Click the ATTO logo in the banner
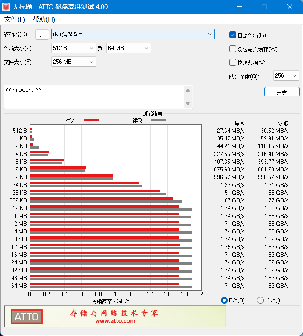 point(27,317)
